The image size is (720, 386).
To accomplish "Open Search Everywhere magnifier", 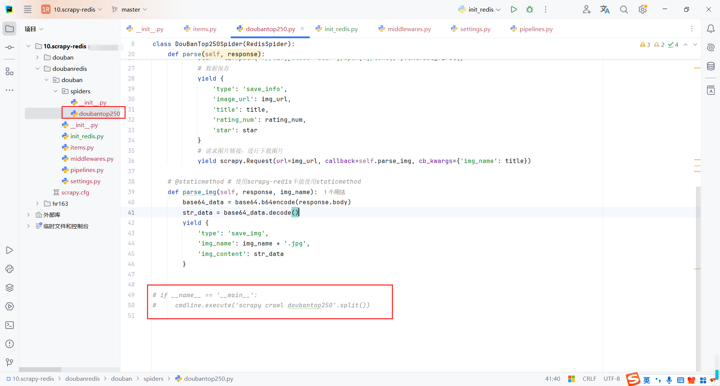I will [x=624, y=9].
